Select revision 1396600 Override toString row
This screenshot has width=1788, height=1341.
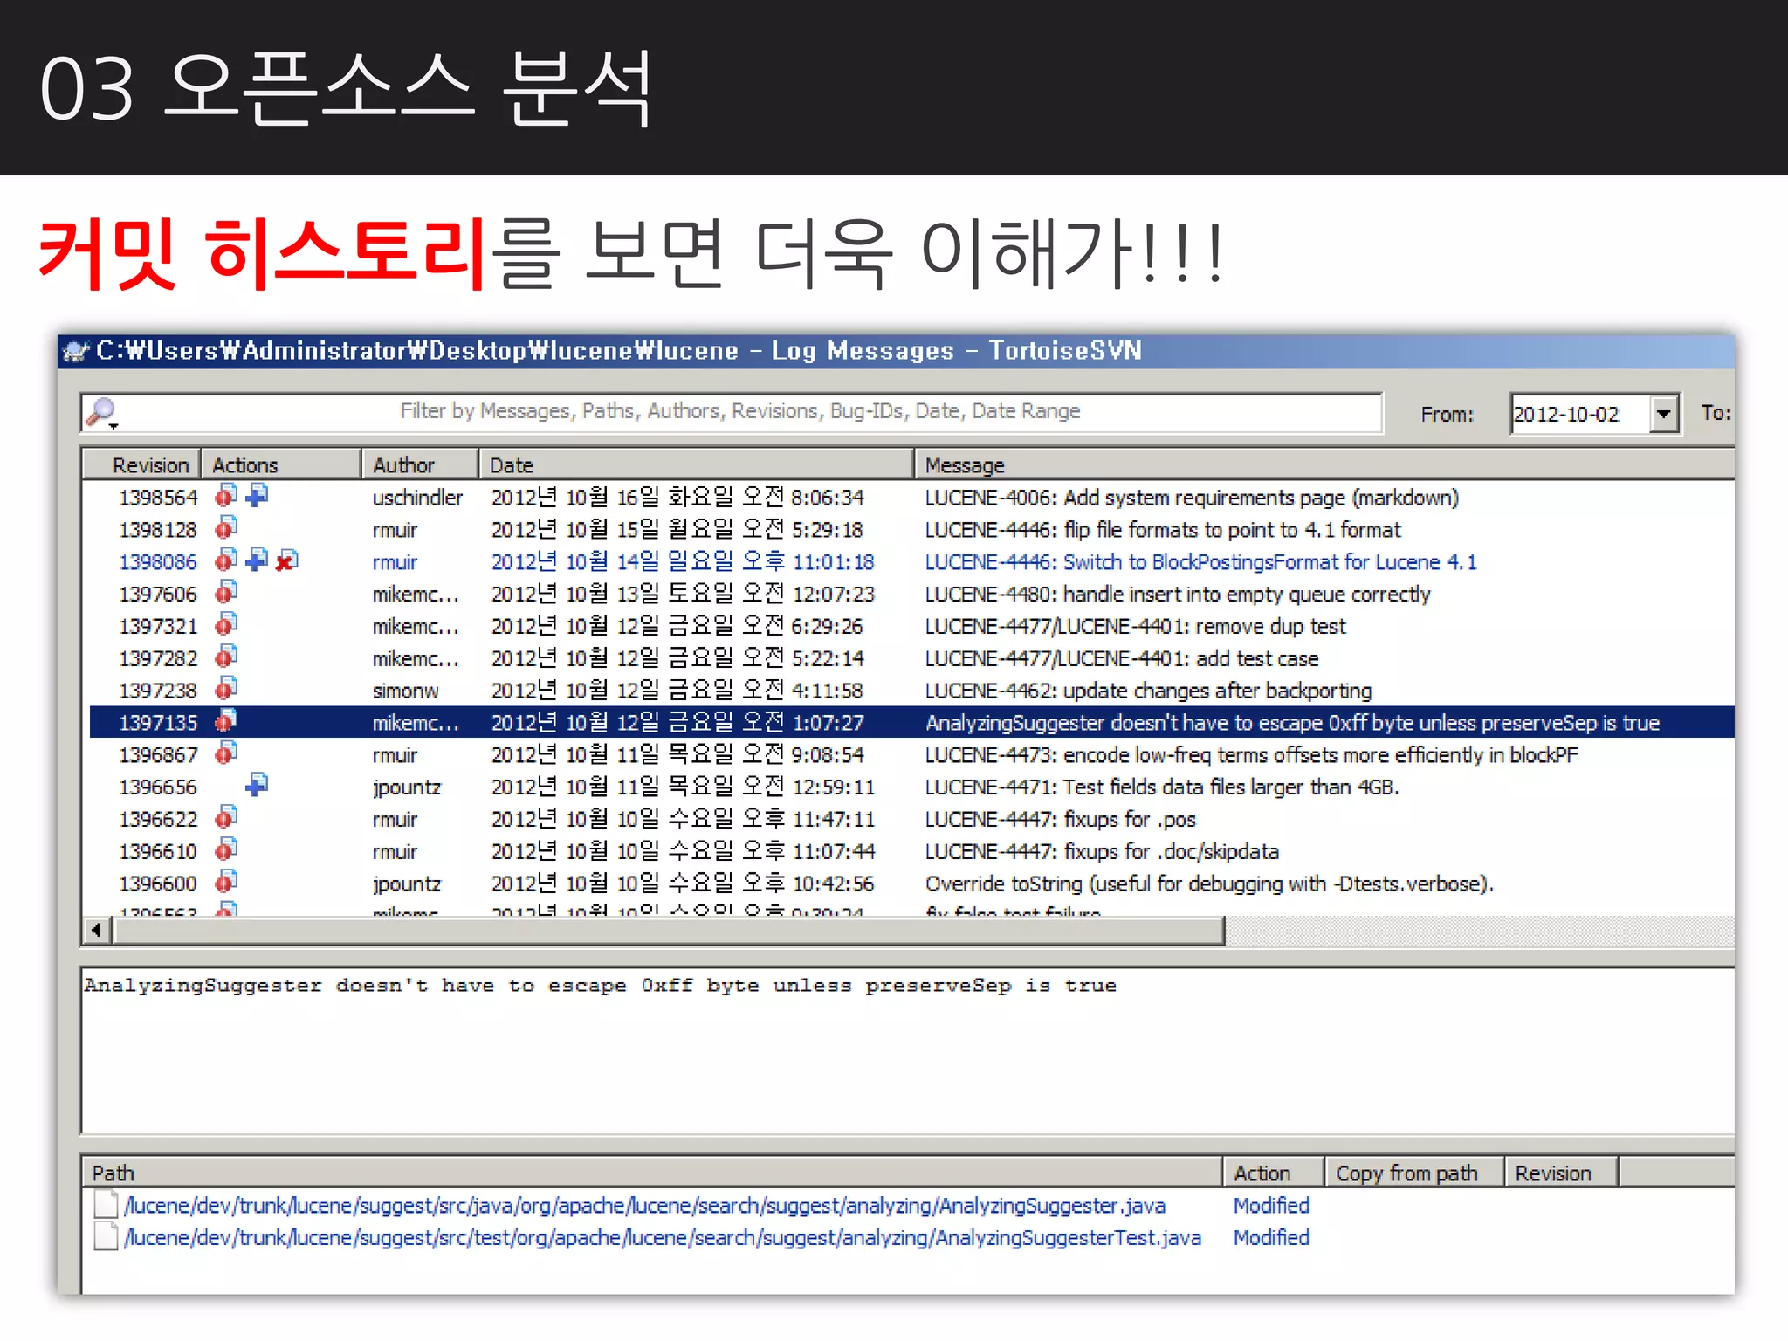pyautogui.click(x=911, y=883)
